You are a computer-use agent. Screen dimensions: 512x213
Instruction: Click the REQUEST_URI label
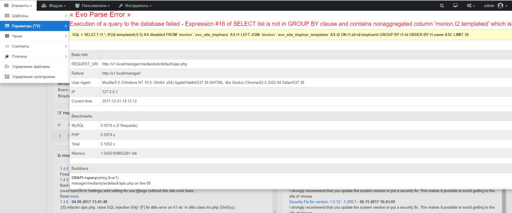(84, 64)
